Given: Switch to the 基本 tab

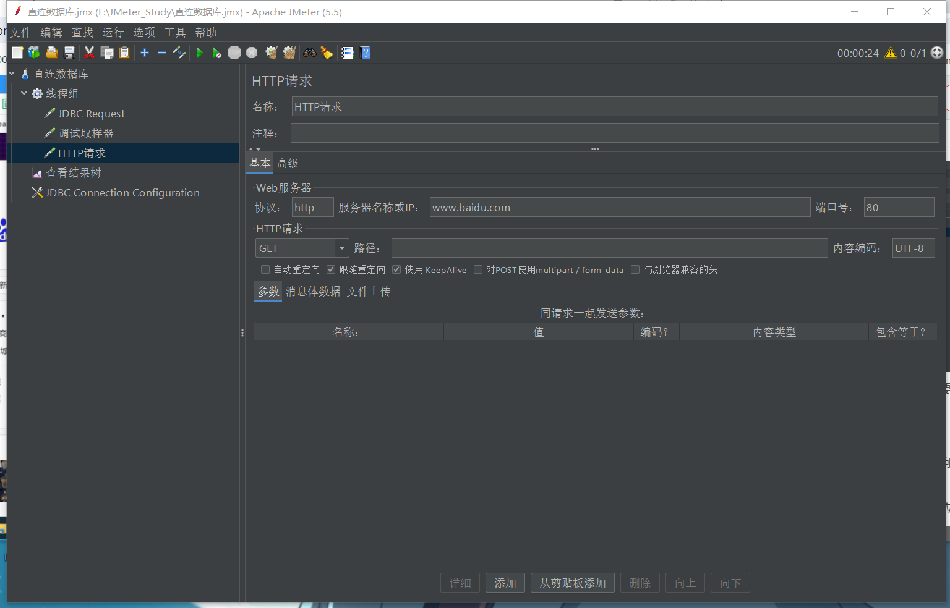Looking at the screenshot, I should coord(260,163).
